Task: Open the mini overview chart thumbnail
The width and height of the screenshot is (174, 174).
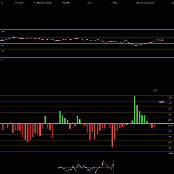Action: [86, 167]
